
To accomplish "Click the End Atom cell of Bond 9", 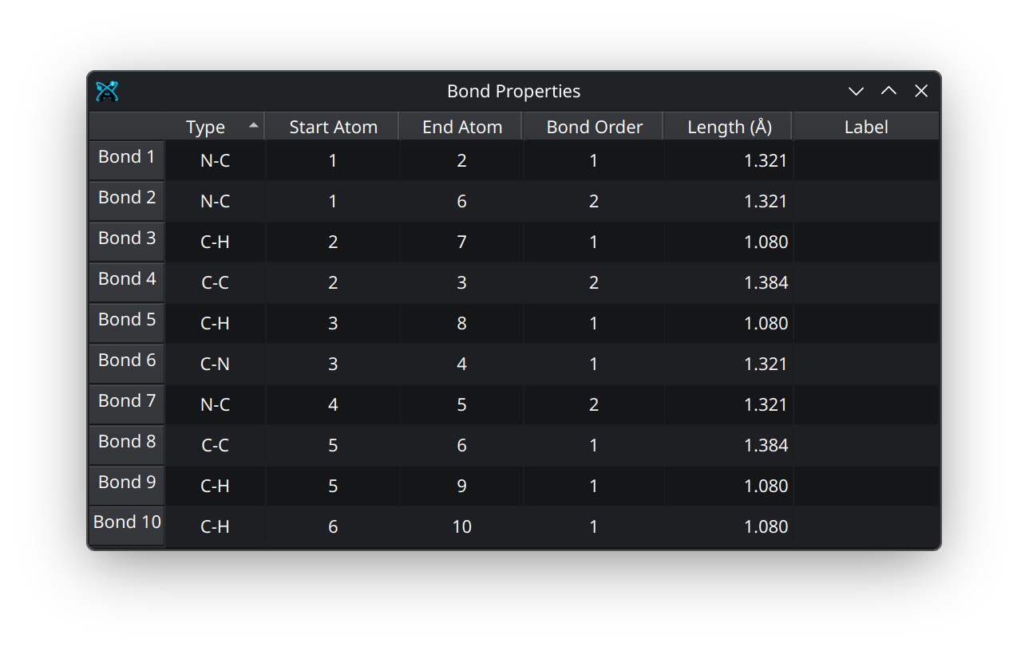I will [x=462, y=486].
